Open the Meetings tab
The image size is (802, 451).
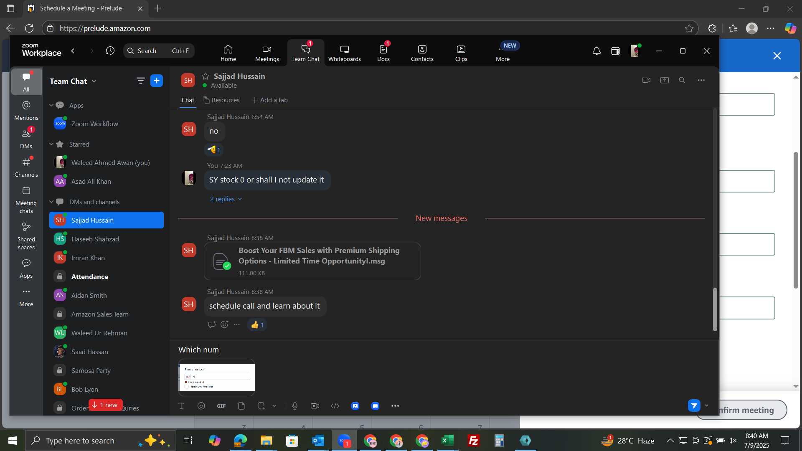[x=267, y=53]
